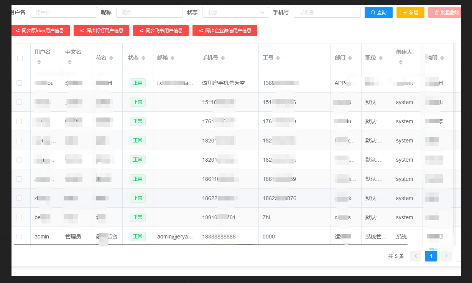Screen dimensions: 472x283
Task: Click the 查询 query button
Action: tap(378, 12)
